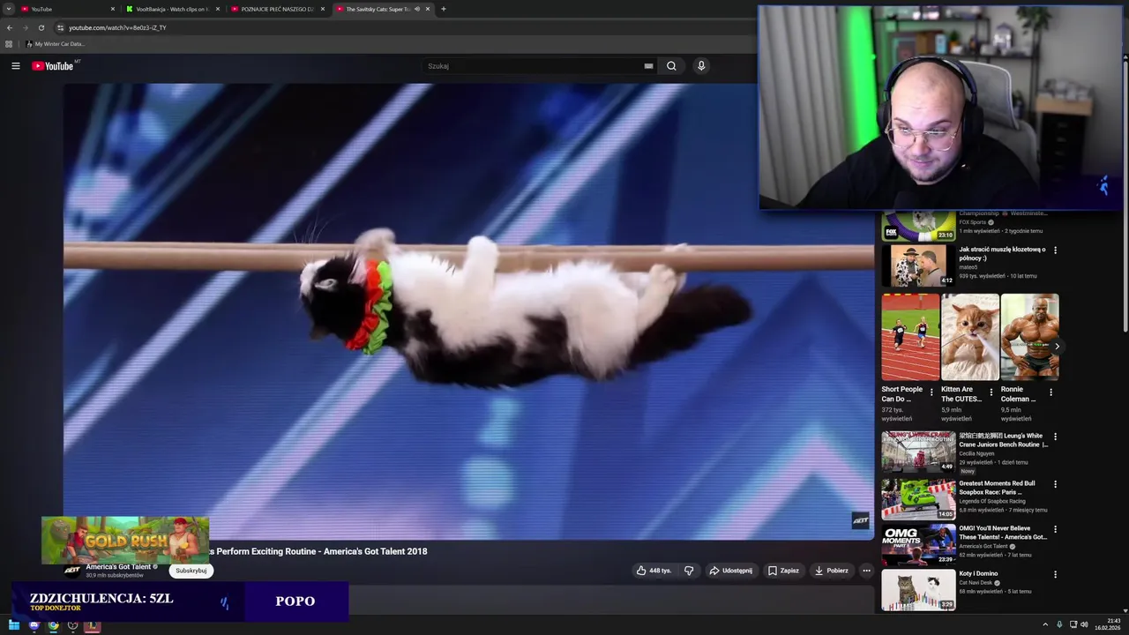Image resolution: width=1129 pixels, height=635 pixels.
Task: Open Leung's White Crane Bench Routine video
Action: tap(918, 452)
